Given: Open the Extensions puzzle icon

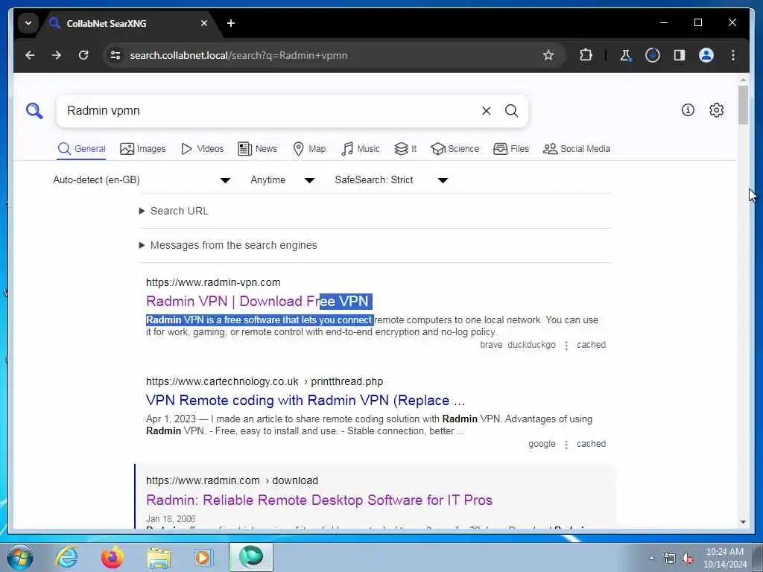Looking at the screenshot, I should (x=586, y=55).
